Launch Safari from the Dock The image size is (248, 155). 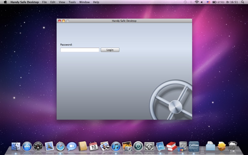(60, 146)
